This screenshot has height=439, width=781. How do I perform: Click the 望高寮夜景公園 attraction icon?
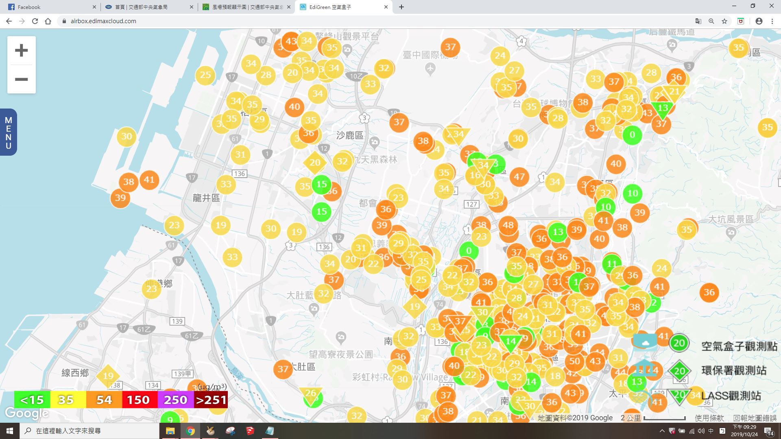click(341, 337)
